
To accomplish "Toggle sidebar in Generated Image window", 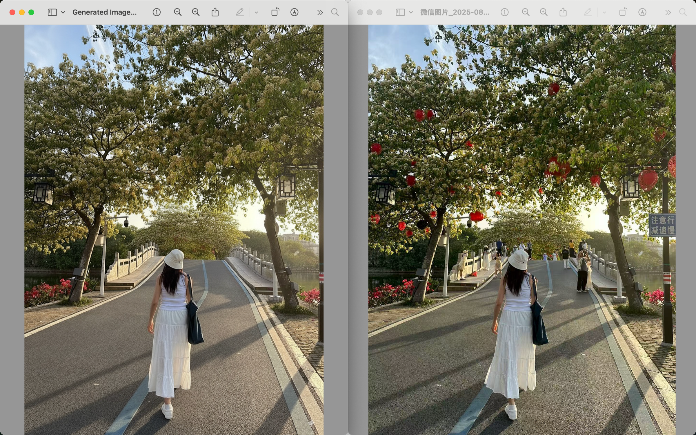I will click(52, 12).
